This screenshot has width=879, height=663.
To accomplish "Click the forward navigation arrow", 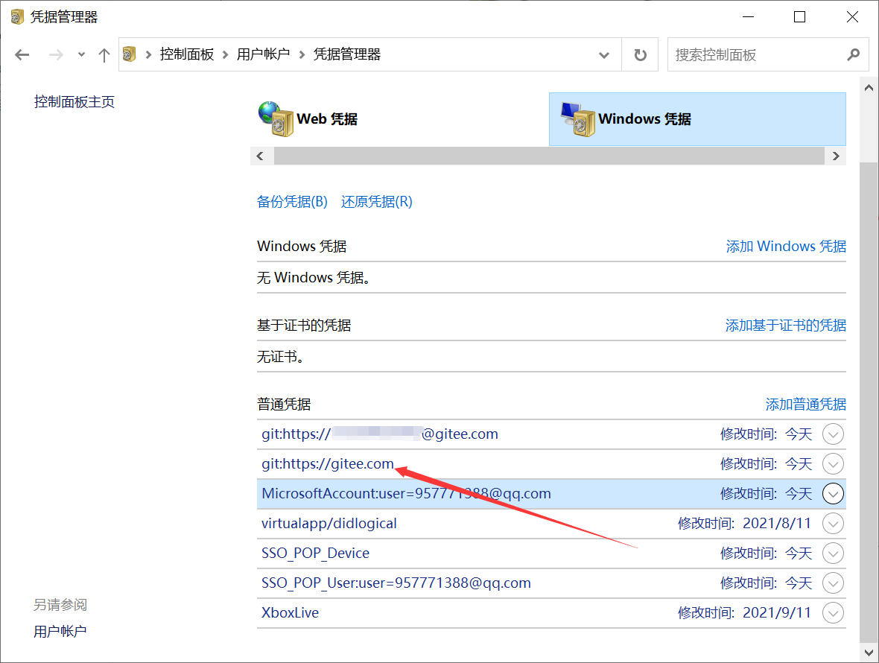I will click(x=55, y=54).
